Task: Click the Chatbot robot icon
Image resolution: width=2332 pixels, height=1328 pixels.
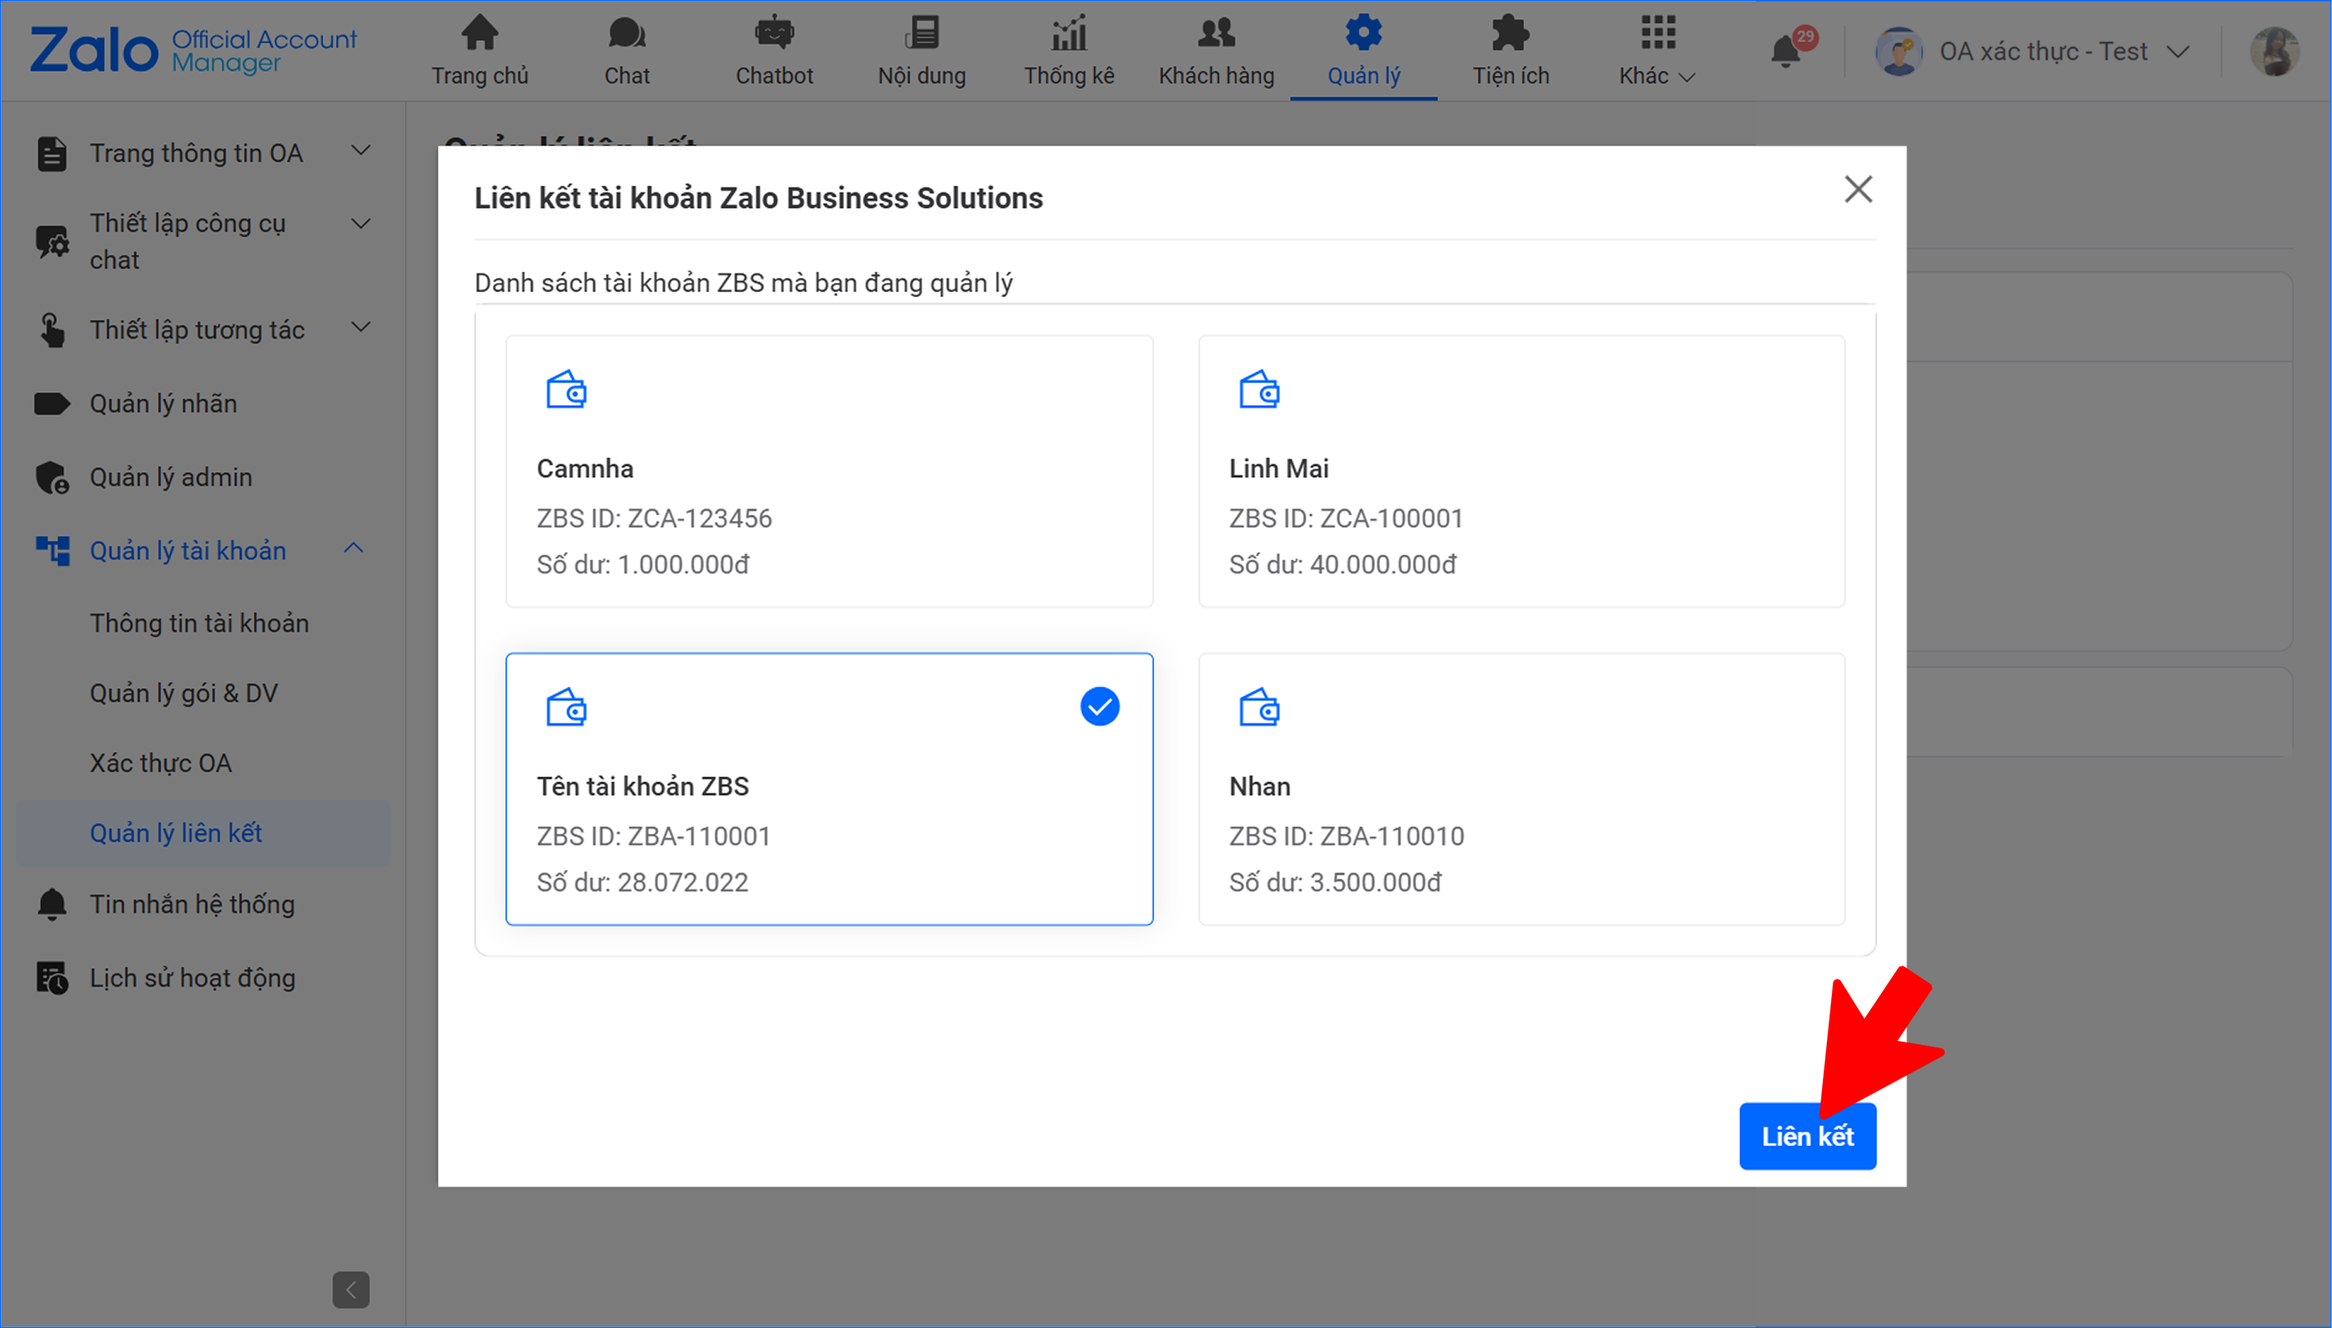Action: point(774,34)
